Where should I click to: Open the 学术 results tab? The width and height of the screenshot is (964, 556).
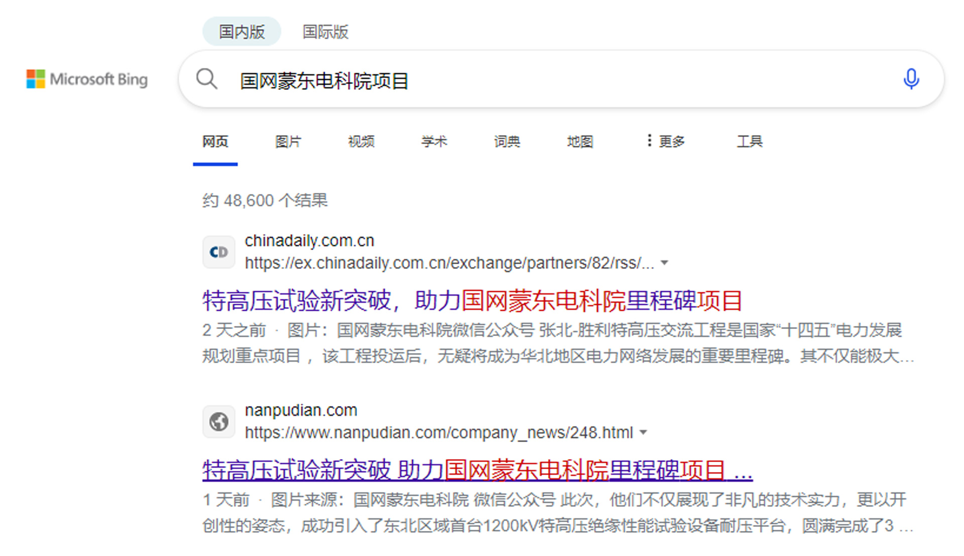coord(434,142)
